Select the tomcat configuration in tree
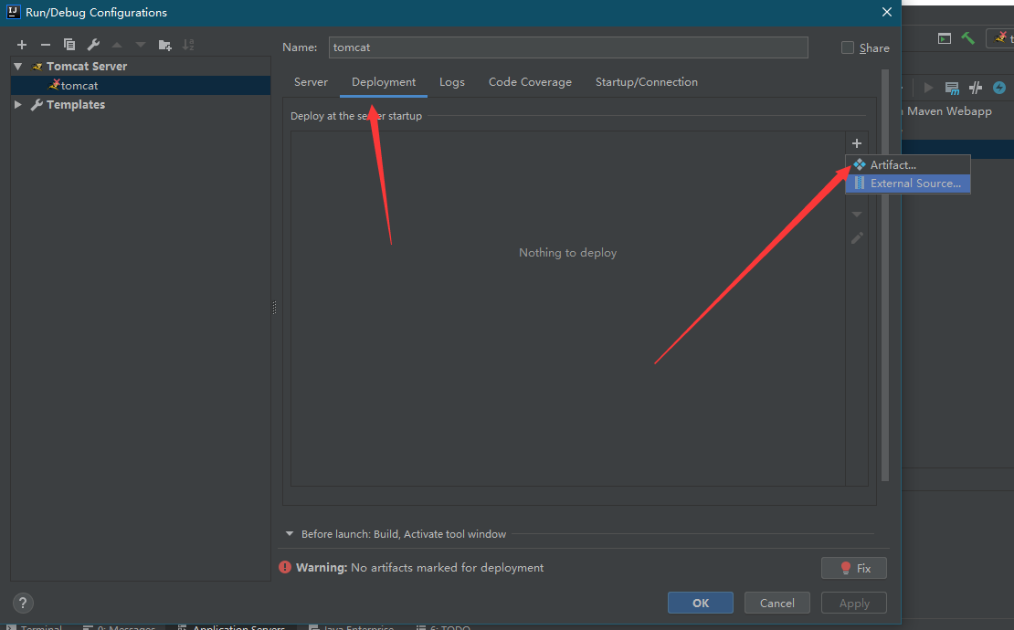This screenshot has height=630, width=1014. click(141, 85)
